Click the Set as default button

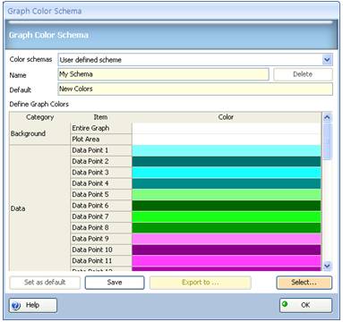[45, 283]
